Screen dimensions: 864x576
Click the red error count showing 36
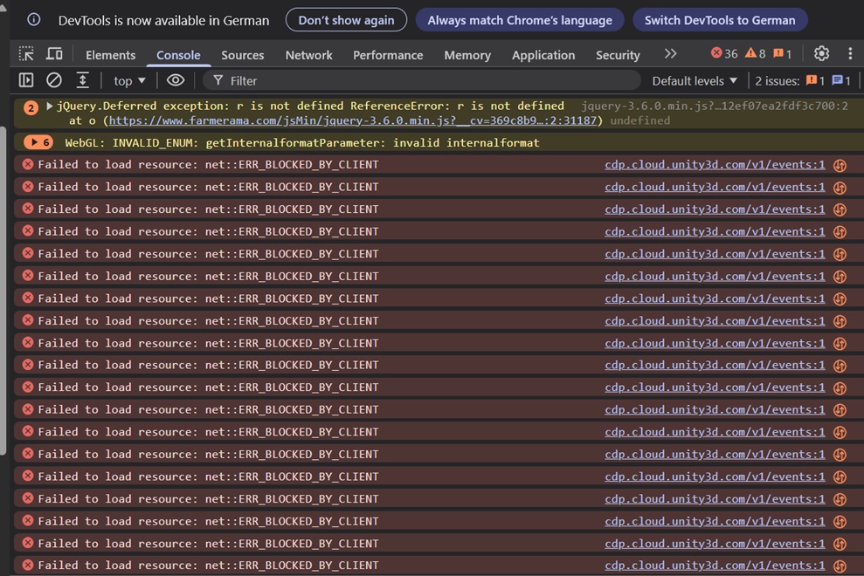[724, 53]
